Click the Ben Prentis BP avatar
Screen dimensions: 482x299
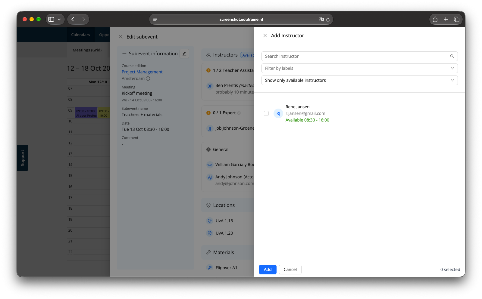pyautogui.click(x=210, y=86)
